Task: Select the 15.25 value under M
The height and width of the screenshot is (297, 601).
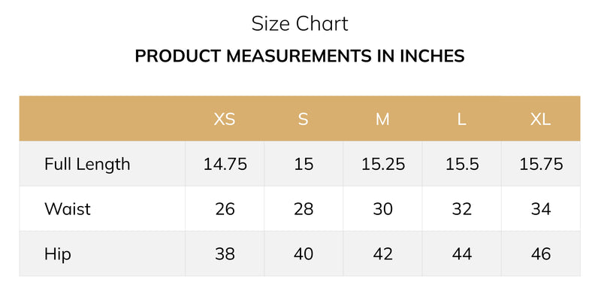Action: pos(383,164)
